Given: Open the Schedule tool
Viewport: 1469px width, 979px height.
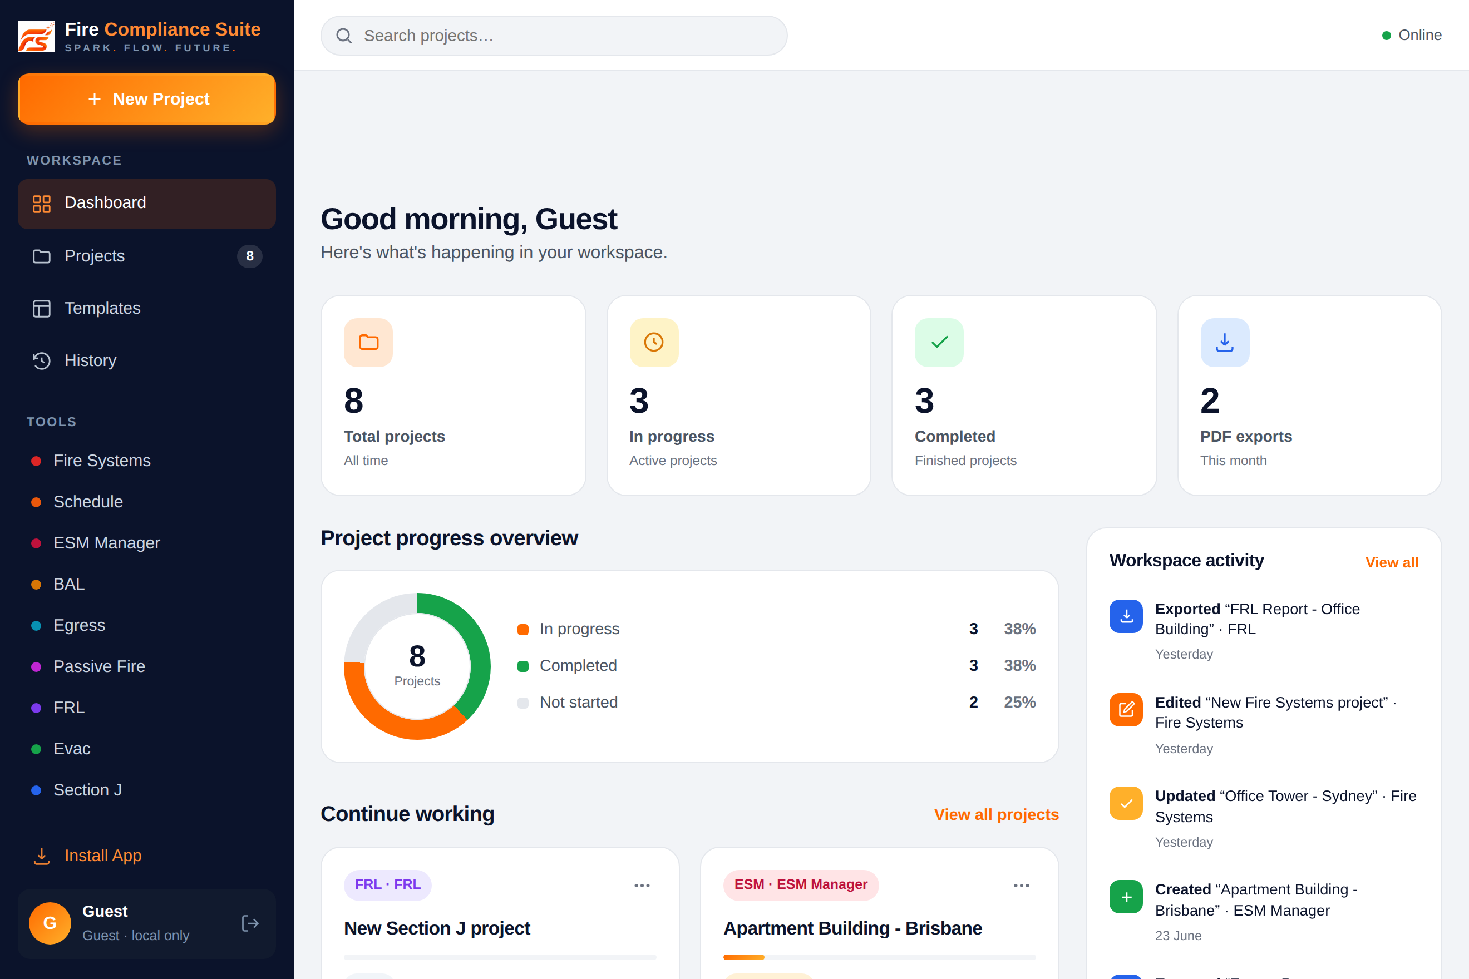Looking at the screenshot, I should point(147,502).
